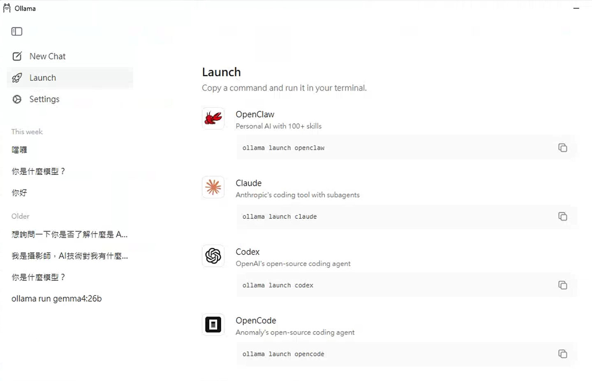Copy the ollama launch codex command

pos(562,285)
